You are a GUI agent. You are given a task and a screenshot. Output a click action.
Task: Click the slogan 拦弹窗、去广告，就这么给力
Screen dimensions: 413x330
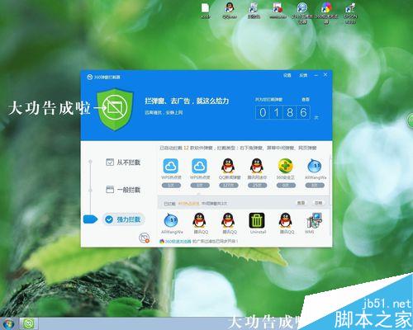click(187, 101)
